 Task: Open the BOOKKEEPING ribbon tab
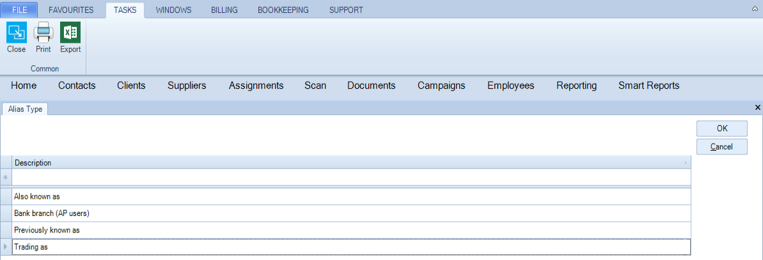pyautogui.click(x=283, y=10)
